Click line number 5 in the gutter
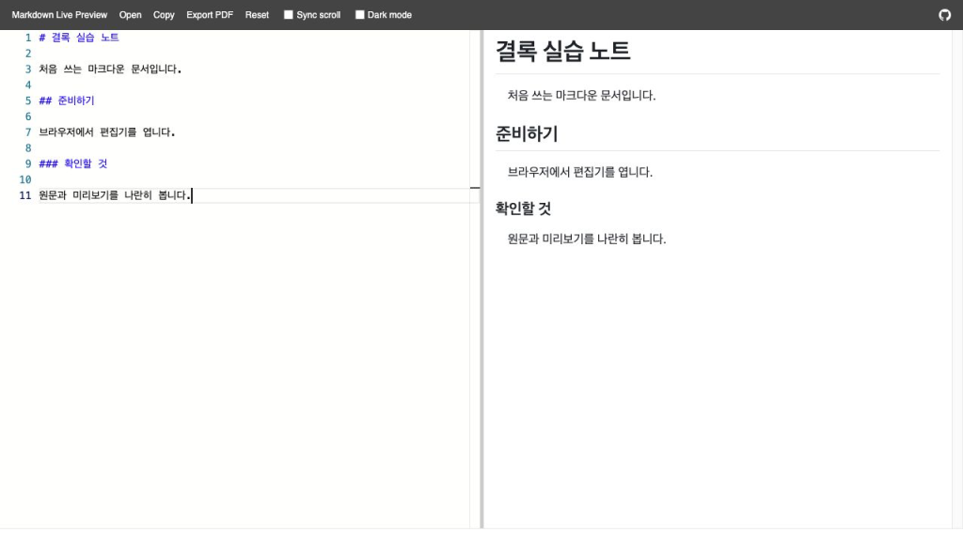963x541 pixels. point(27,100)
